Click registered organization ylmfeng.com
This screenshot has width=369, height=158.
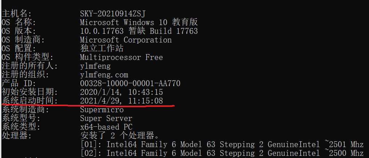(104, 75)
